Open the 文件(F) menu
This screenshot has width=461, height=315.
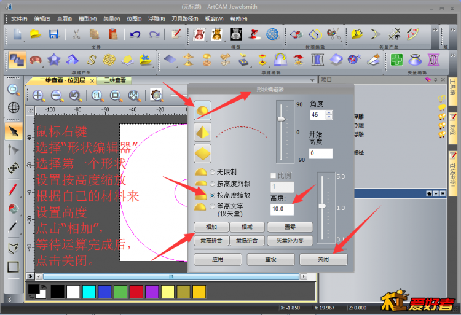[19, 19]
